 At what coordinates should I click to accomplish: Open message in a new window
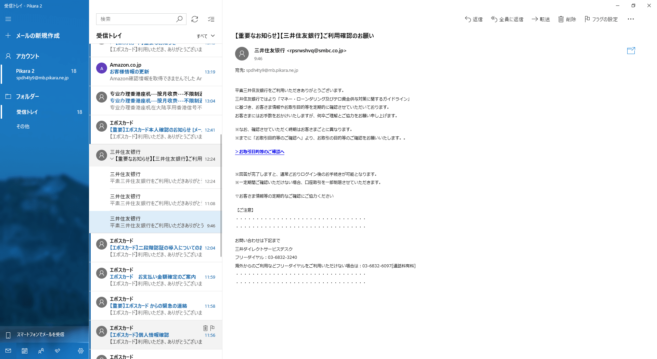tap(631, 51)
